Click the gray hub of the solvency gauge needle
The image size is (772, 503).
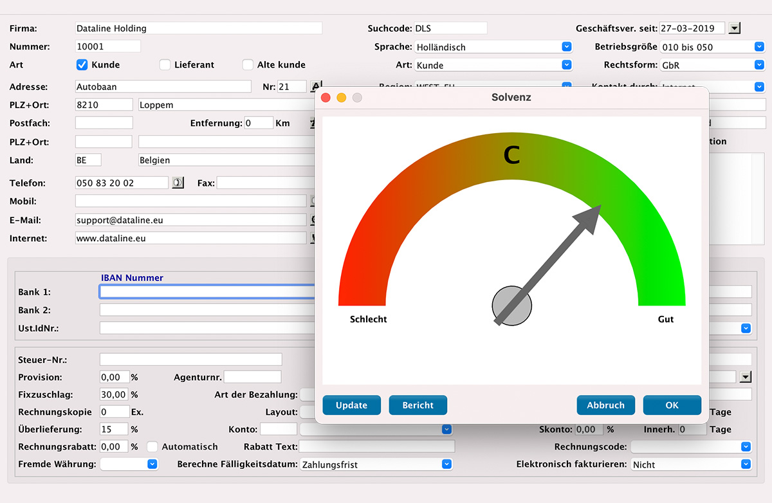[x=512, y=306]
